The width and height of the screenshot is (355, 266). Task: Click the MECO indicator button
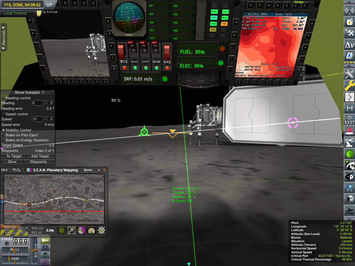tap(225, 18)
